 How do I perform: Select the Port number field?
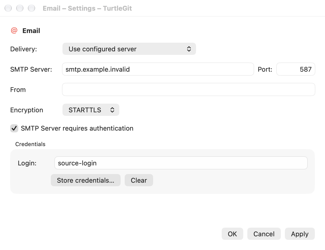[296, 69]
